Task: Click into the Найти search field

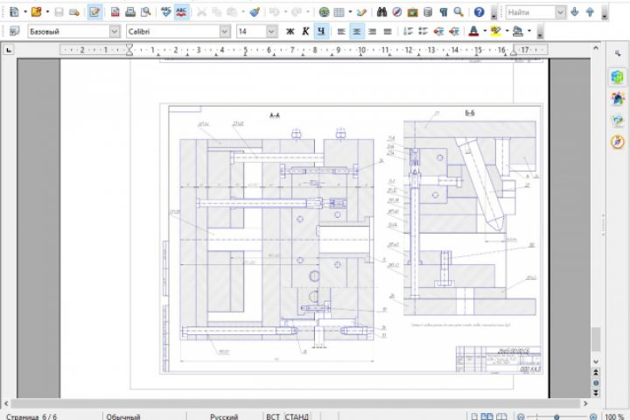Action: coord(530,12)
